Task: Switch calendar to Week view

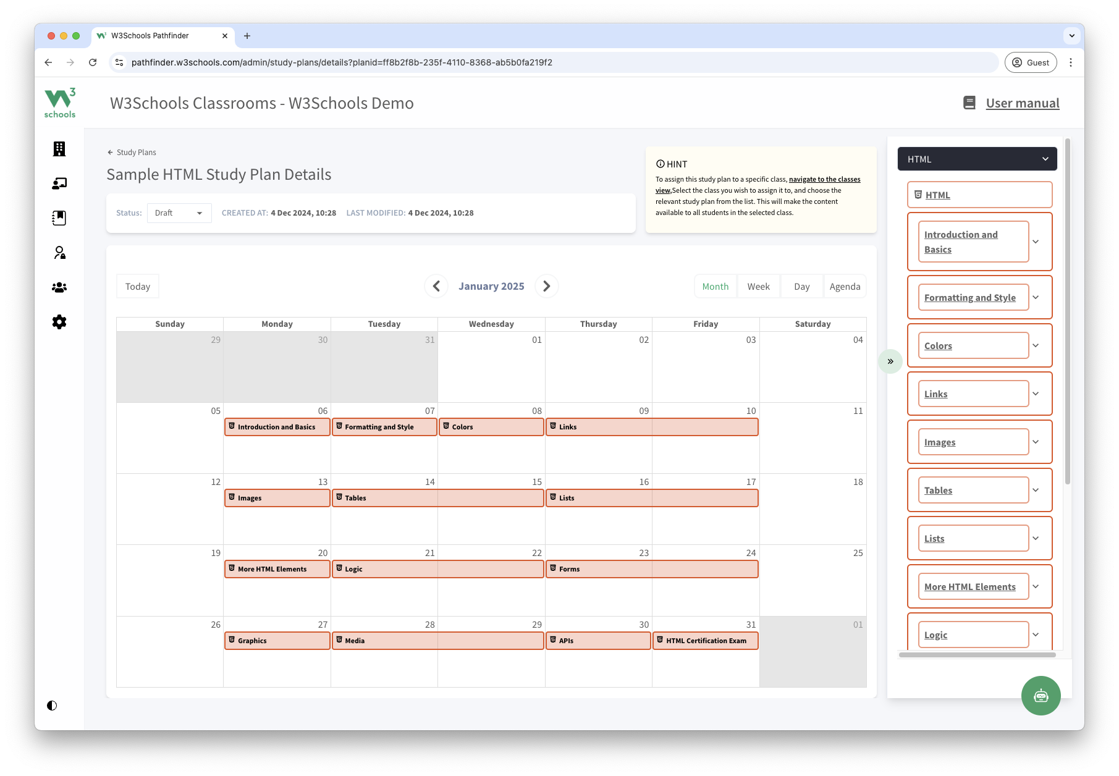Action: tap(758, 287)
